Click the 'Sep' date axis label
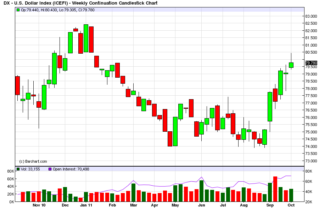This screenshot has width=319, height=216. pos(270,205)
